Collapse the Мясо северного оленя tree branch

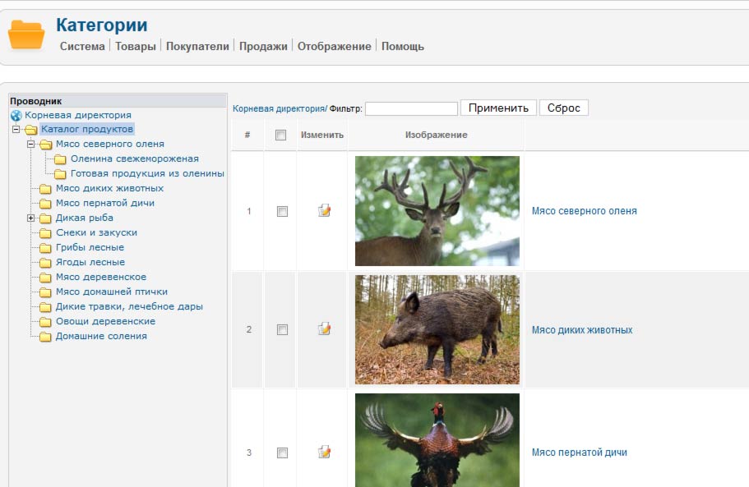pos(31,144)
